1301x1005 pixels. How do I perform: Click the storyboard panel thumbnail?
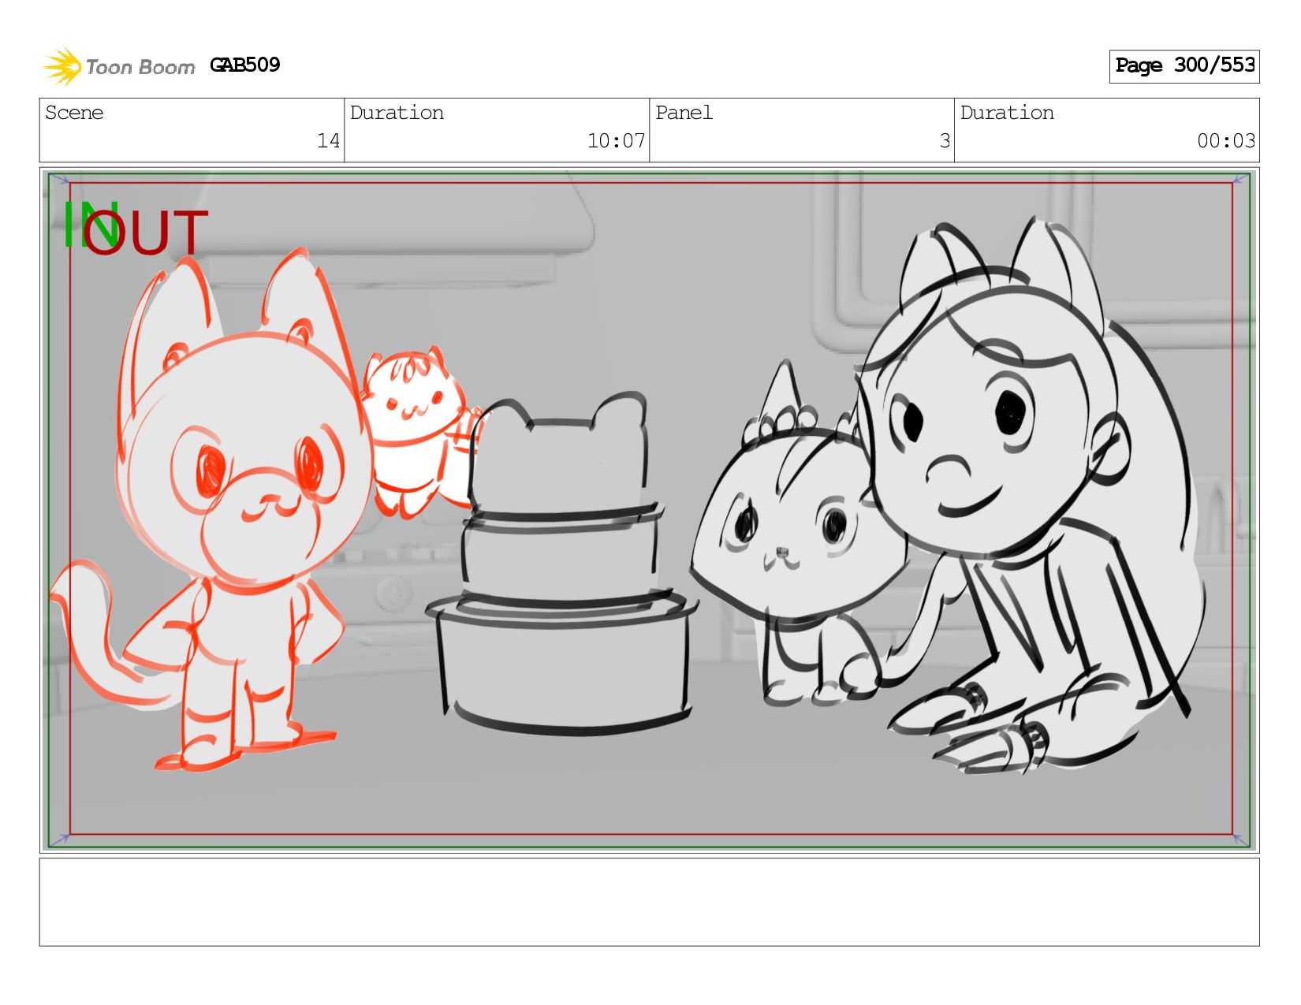point(650,510)
